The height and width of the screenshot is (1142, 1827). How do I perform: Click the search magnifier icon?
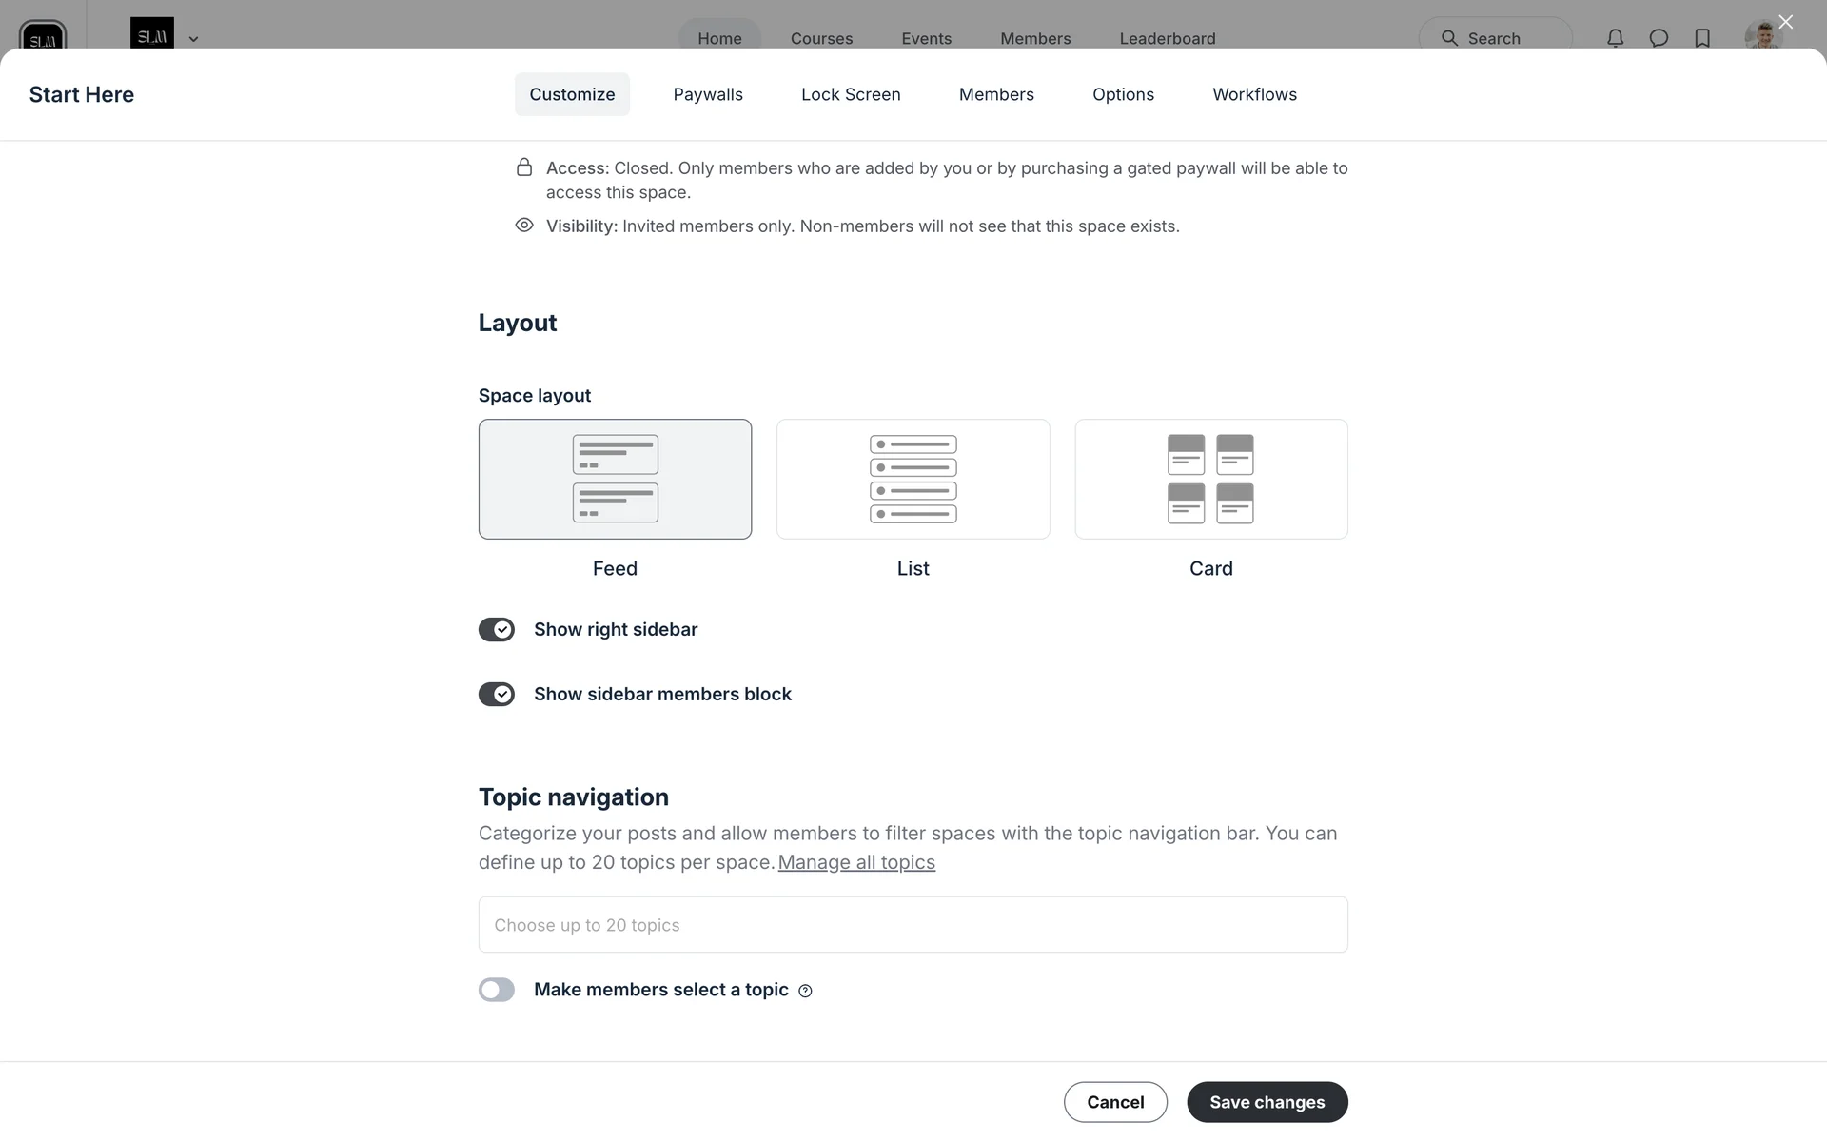(x=1449, y=38)
